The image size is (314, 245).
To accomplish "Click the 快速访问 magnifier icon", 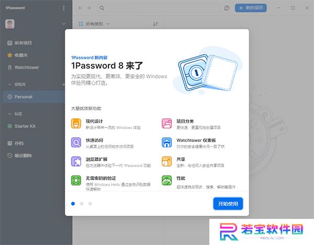I will 76,143.
